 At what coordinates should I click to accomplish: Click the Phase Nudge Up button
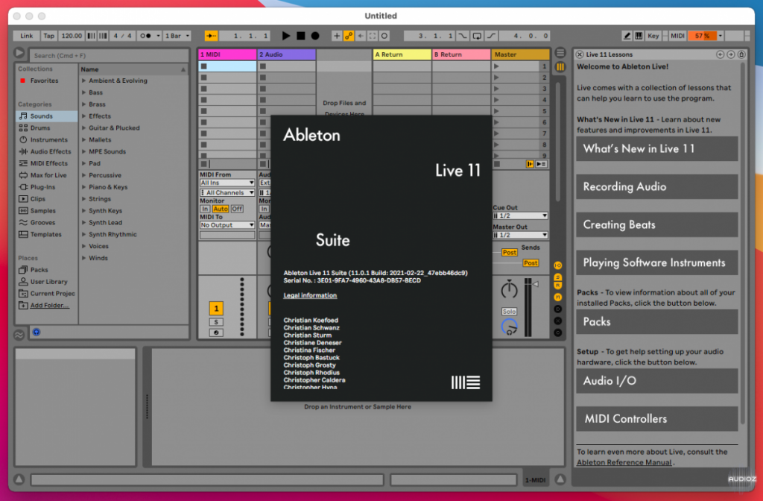pyautogui.click(x=103, y=36)
